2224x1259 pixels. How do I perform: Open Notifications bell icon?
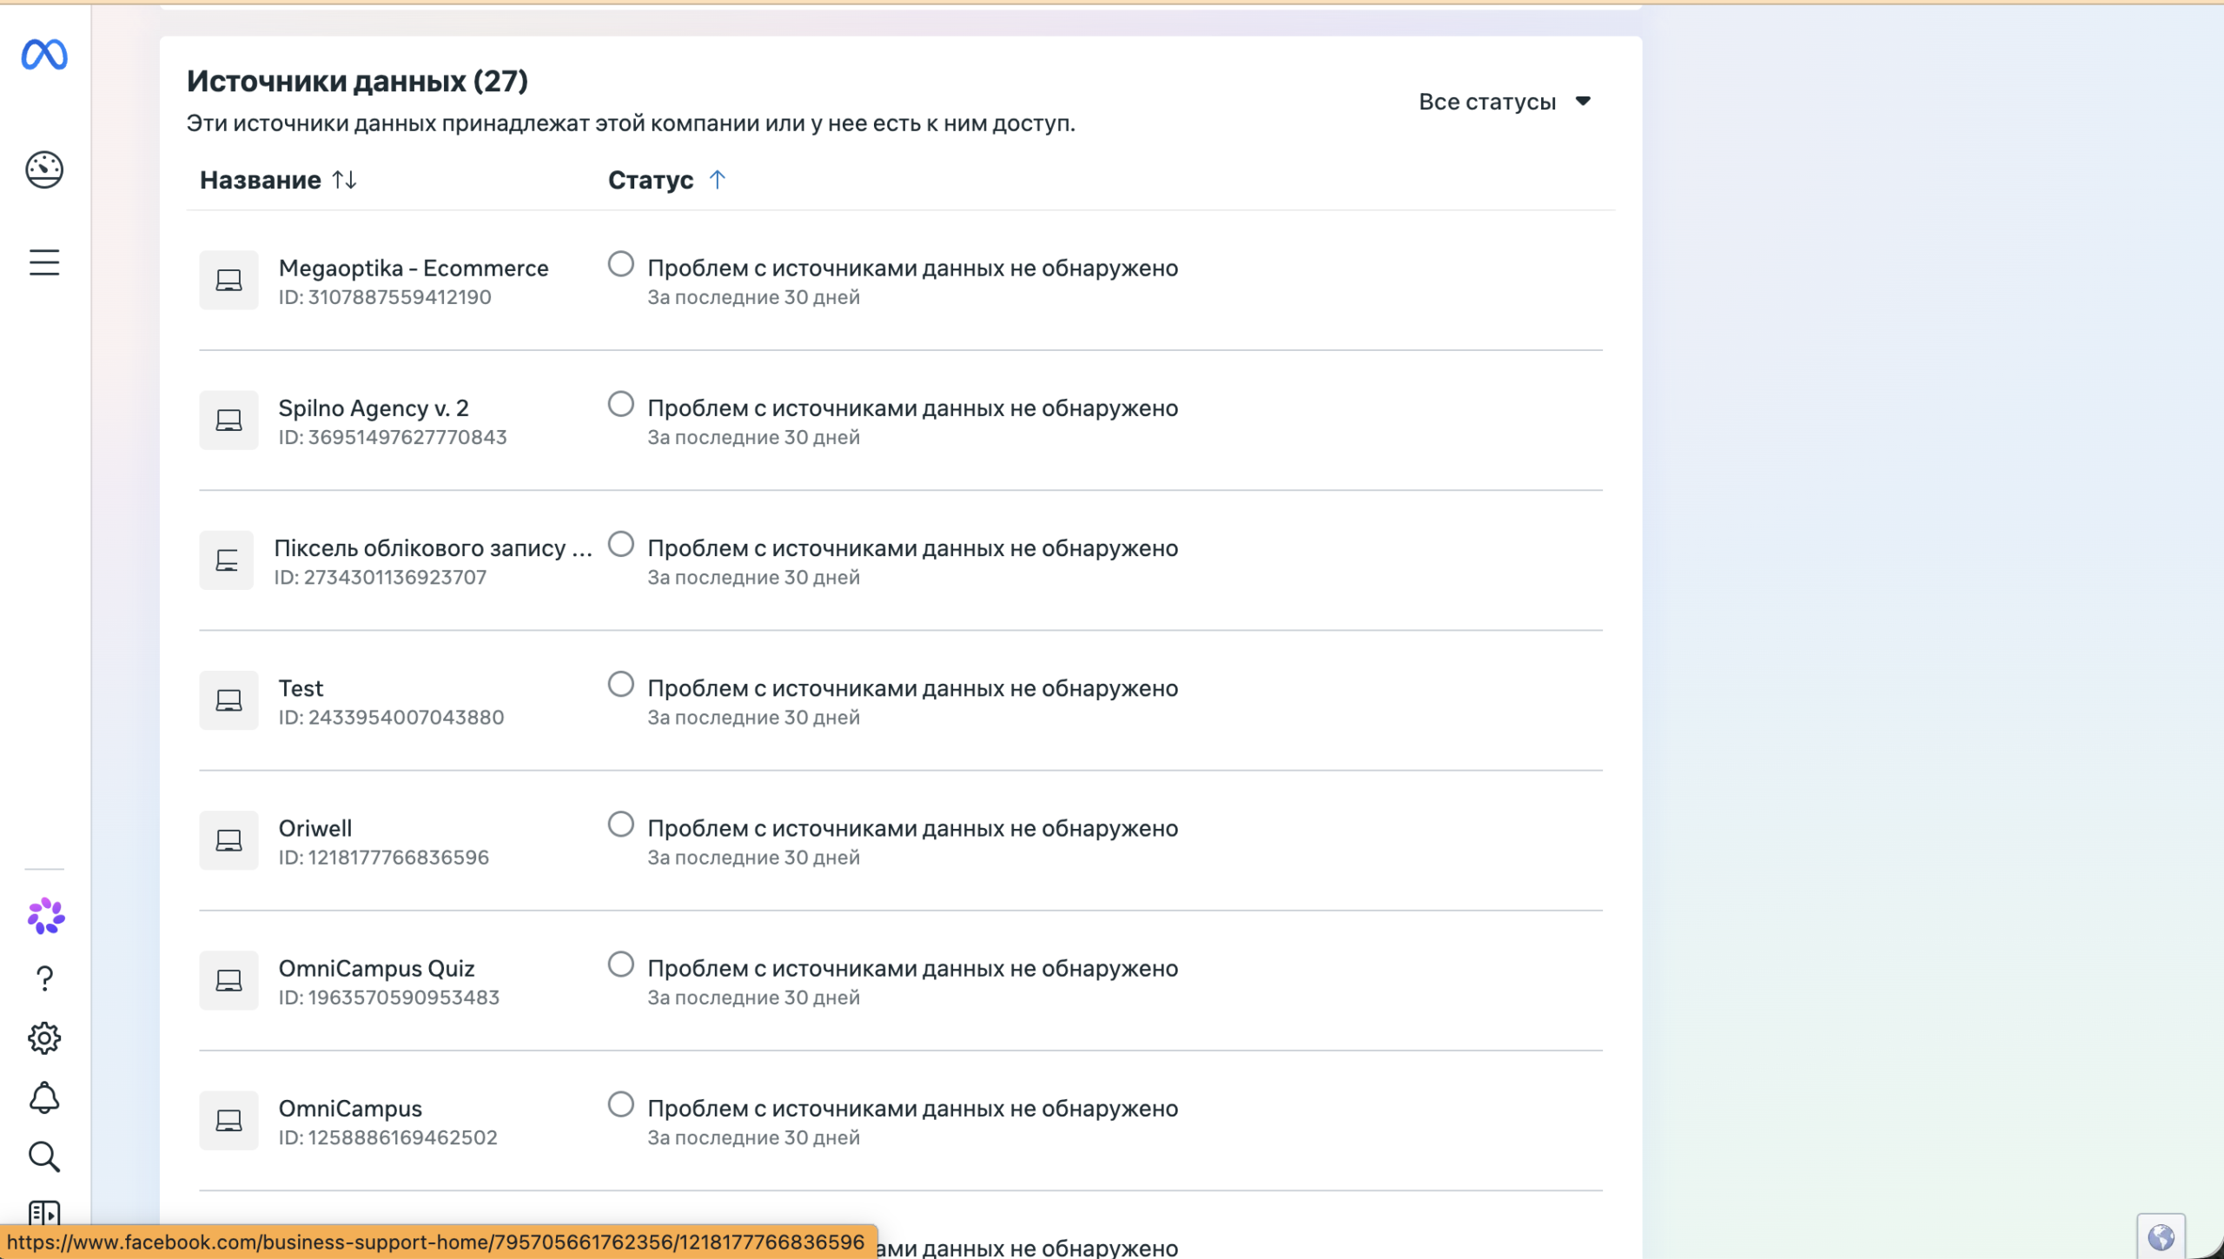pos(44,1098)
